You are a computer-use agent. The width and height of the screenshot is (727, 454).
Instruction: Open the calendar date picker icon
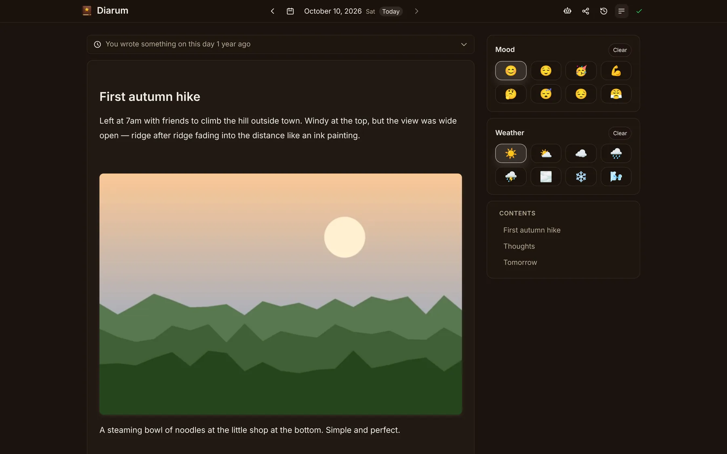click(290, 11)
